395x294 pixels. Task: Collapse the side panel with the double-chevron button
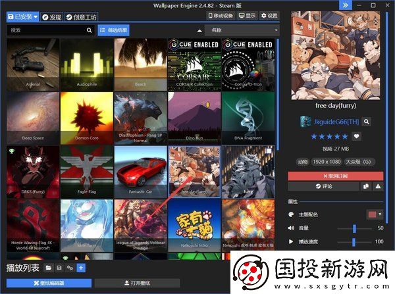point(346,5)
